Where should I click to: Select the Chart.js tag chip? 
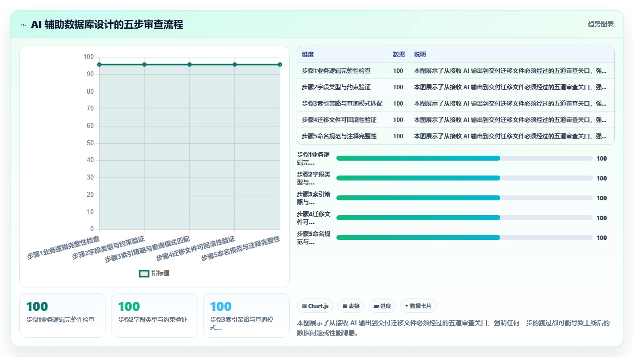[315, 306]
